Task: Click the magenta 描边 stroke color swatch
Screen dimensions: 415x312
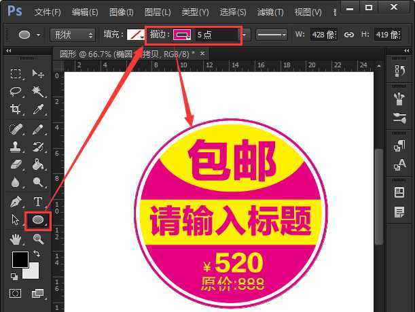Action: pos(181,35)
